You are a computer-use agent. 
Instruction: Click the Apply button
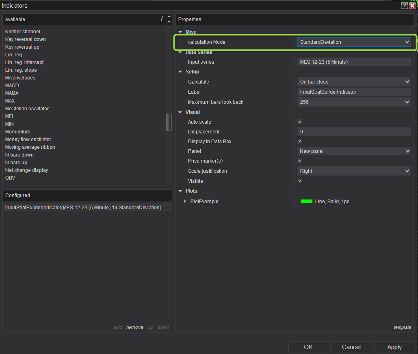[x=394, y=347]
